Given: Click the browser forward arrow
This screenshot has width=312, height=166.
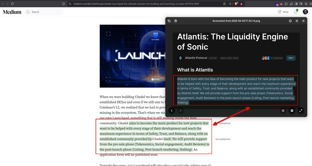Looking at the screenshot, I should click(7, 4).
